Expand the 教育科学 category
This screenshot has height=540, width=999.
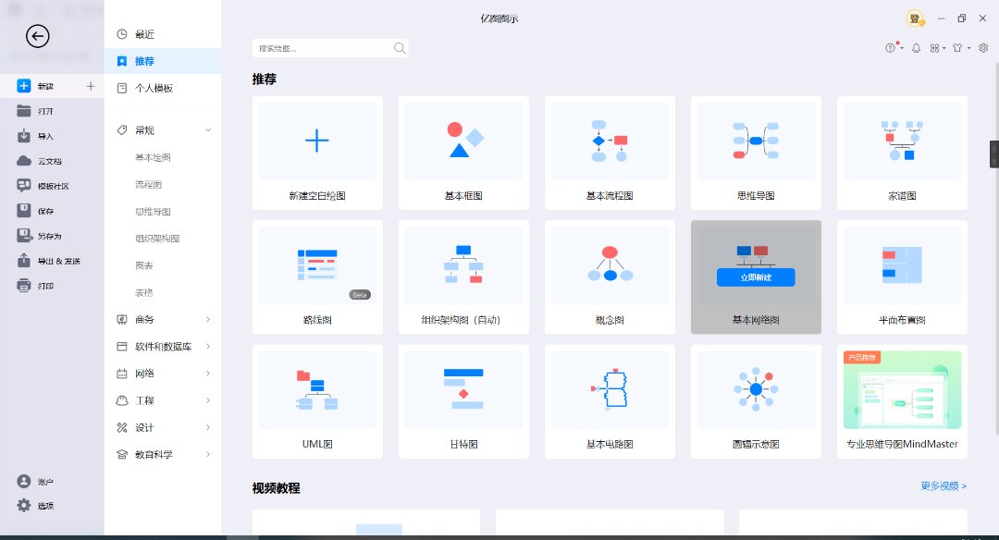[208, 455]
